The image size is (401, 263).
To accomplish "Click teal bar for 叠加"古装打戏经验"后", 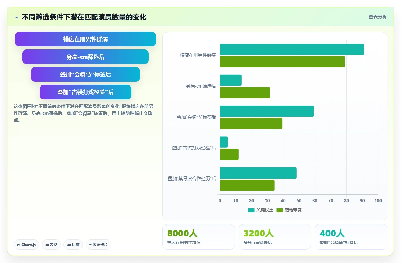I will pos(224,142).
